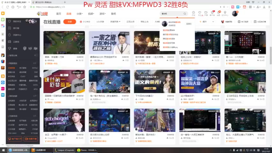
Task: Select CS:GO in sidebar game list
Action: point(23,76)
